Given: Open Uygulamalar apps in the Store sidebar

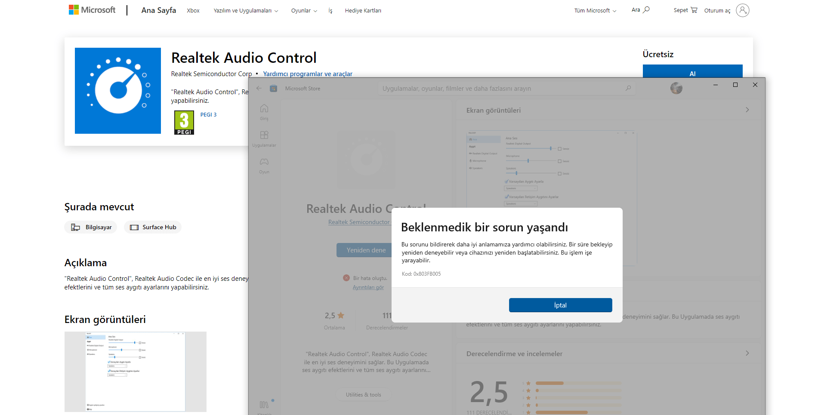Looking at the screenshot, I should [264, 138].
